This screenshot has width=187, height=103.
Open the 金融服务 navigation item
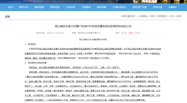tap(173, 7)
